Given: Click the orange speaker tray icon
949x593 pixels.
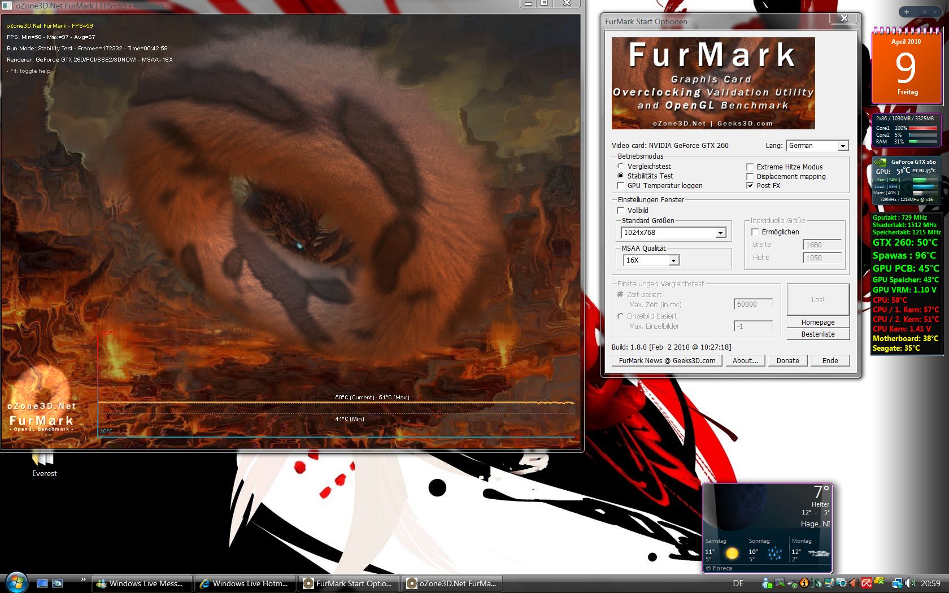Looking at the screenshot, I should click(x=854, y=583).
